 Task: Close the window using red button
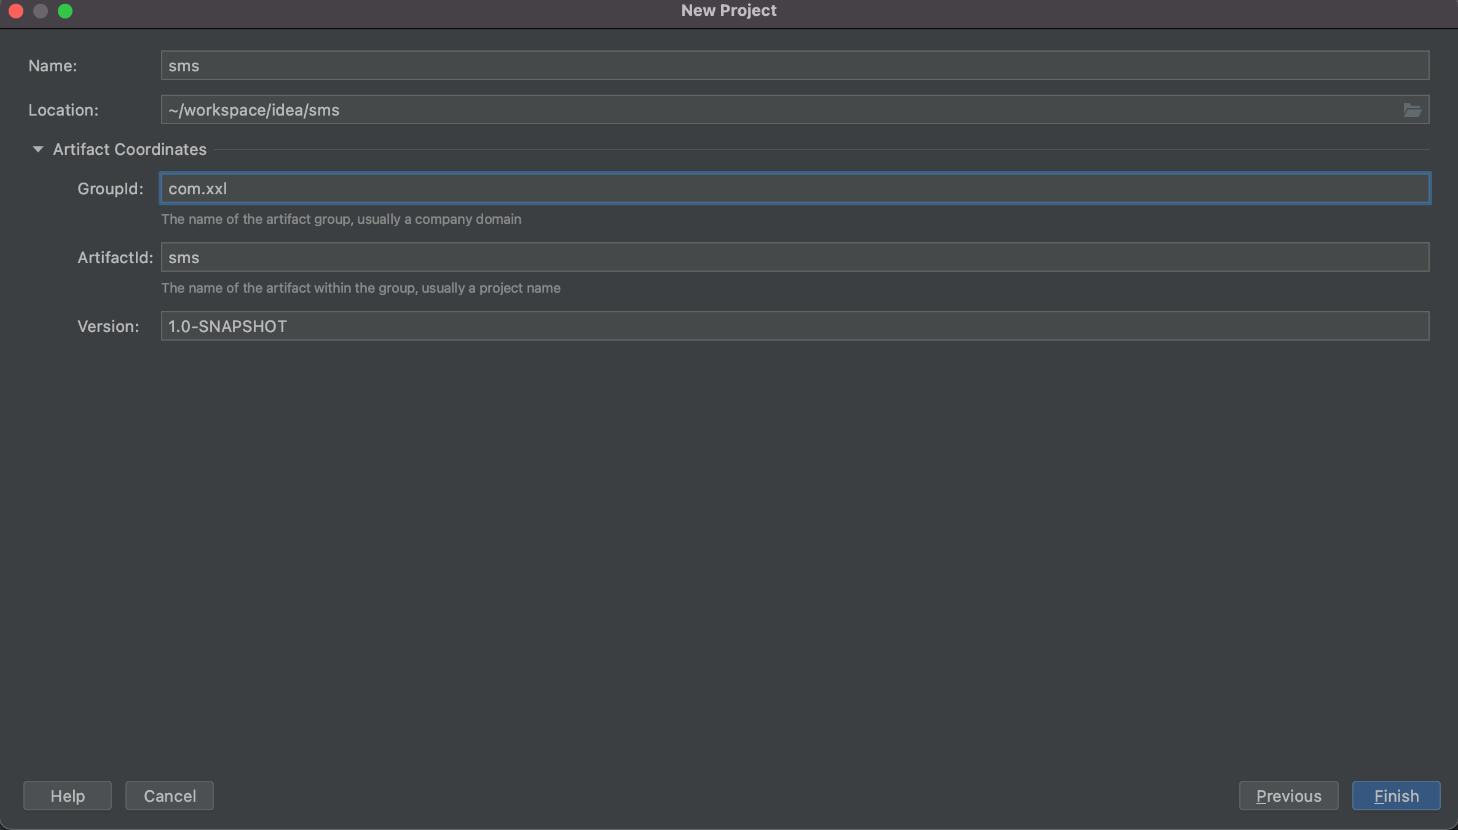pos(17,11)
